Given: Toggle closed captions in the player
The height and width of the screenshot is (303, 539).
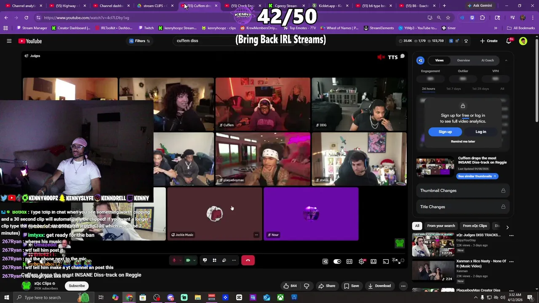Looking at the screenshot, I should click(350, 261).
